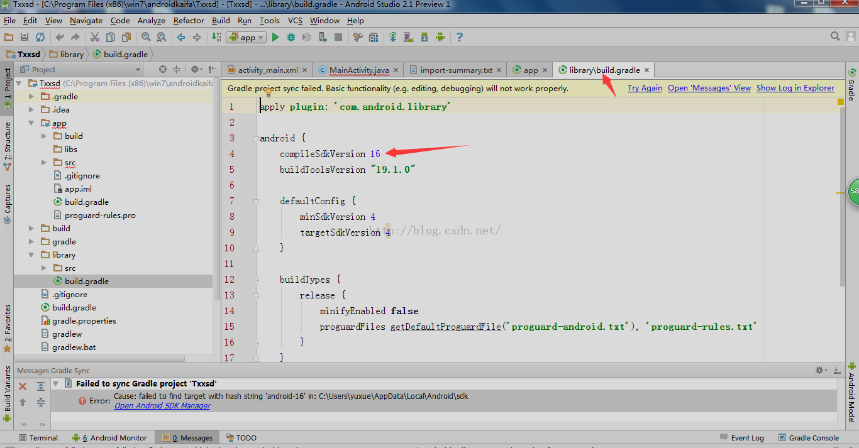The image size is (859, 448).
Task: Click the Redo arrow icon
Action: (75, 38)
